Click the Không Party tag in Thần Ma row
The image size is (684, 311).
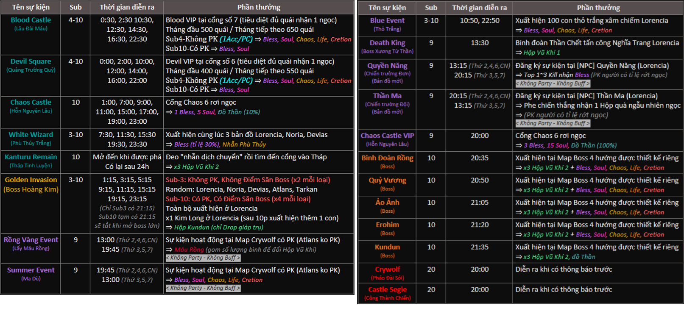click(x=552, y=123)
